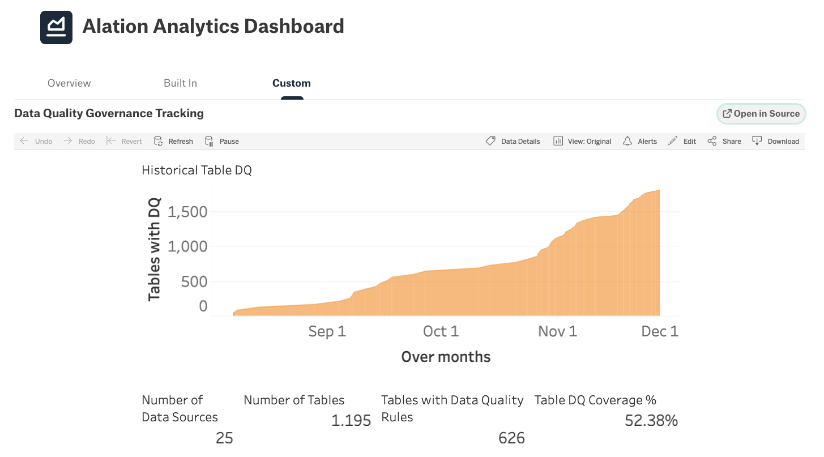This screenshot has width=824, height=457.
Task: Revert the dashboard view
Action: point(125,141)
